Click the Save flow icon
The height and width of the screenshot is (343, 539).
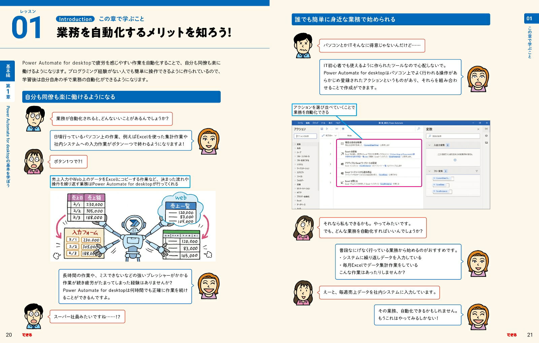click(322, 129)
